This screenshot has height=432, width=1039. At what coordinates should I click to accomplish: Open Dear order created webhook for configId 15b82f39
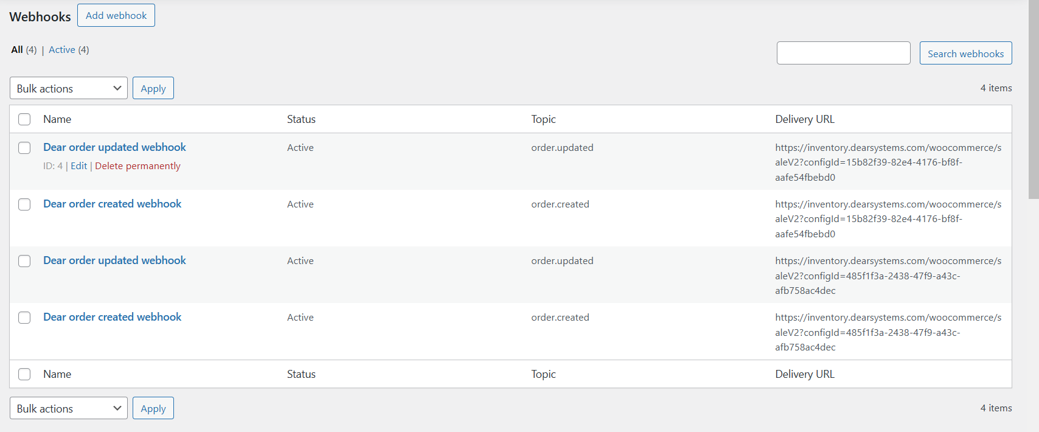coord(112,204)
